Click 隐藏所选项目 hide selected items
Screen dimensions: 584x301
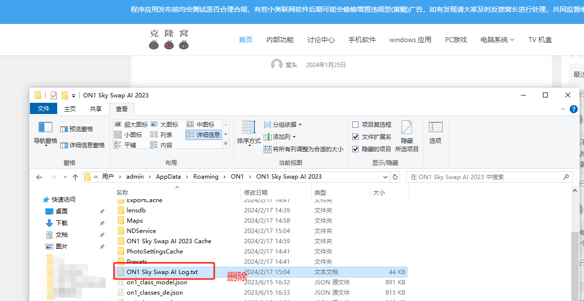(407, 137)
